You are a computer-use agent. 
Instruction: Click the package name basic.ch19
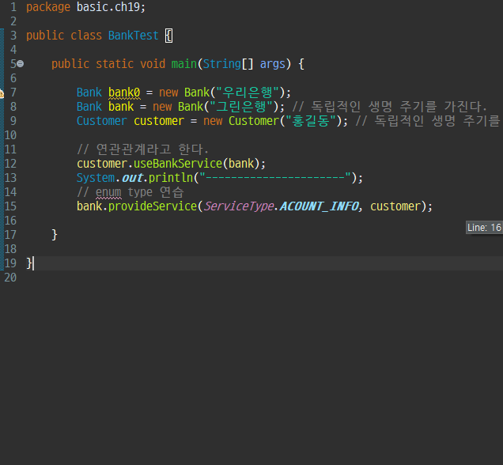[x=108, y=7]
